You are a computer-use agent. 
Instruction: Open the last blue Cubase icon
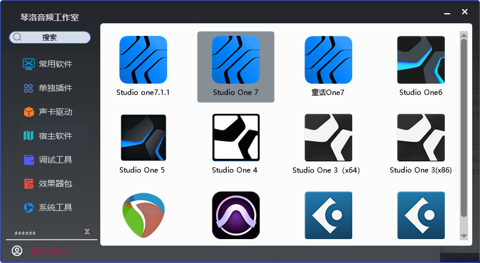tap(421, 215)
